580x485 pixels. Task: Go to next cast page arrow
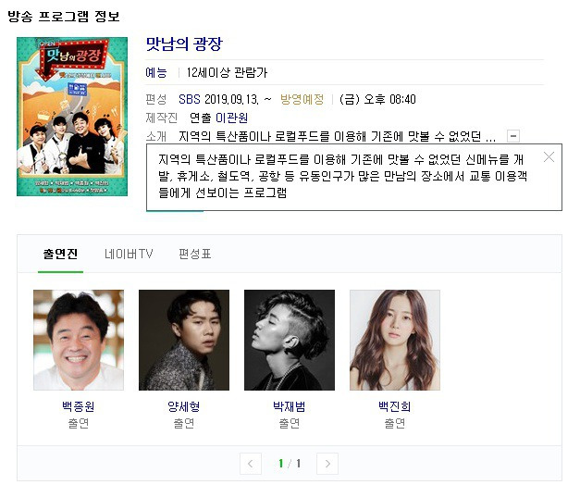tap(327, 464)
